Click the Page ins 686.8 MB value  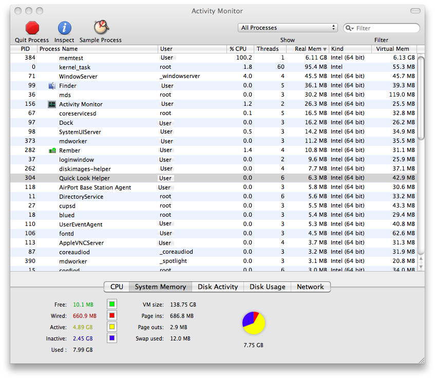pyautogui.click(x=182, y=316)
